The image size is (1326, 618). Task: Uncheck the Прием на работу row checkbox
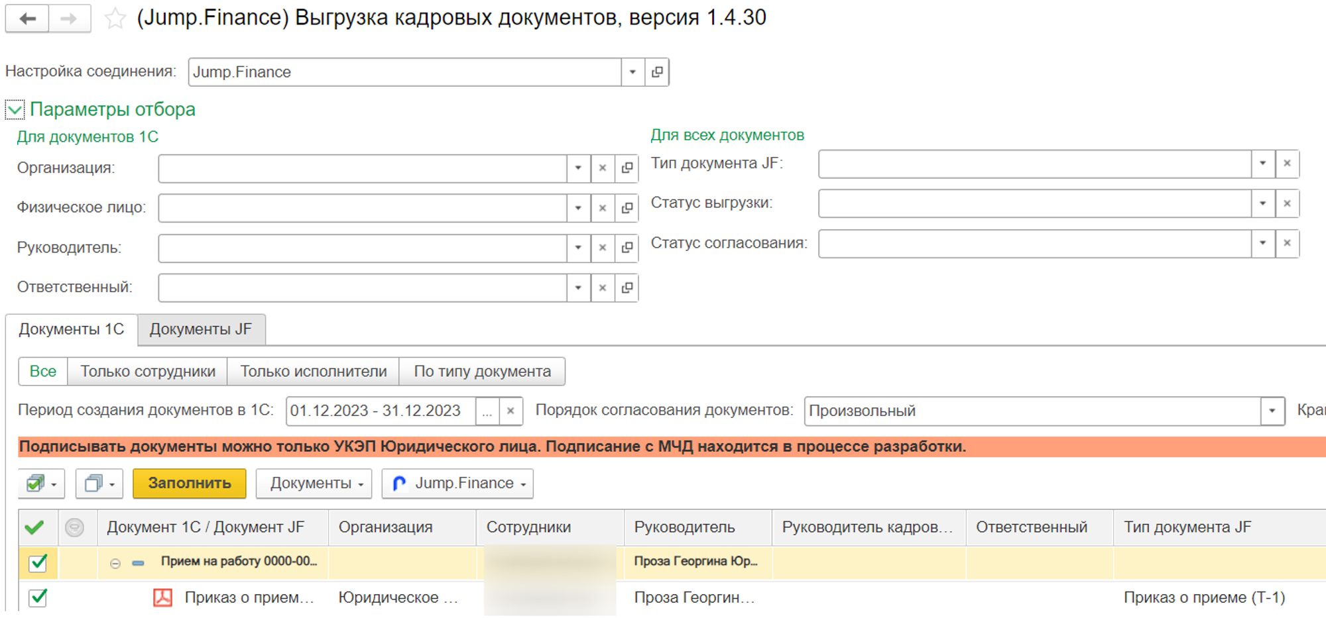38,562
